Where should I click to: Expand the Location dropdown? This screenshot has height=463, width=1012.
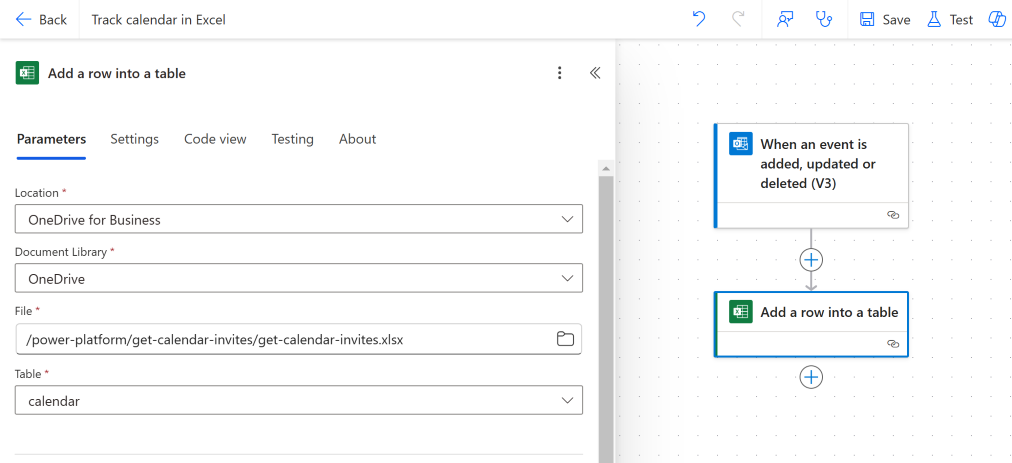[567, 219]
